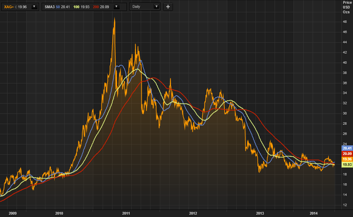Click the 2009 label on time axis
Viewport: 353px width, 217px height.
coord(13,213)
